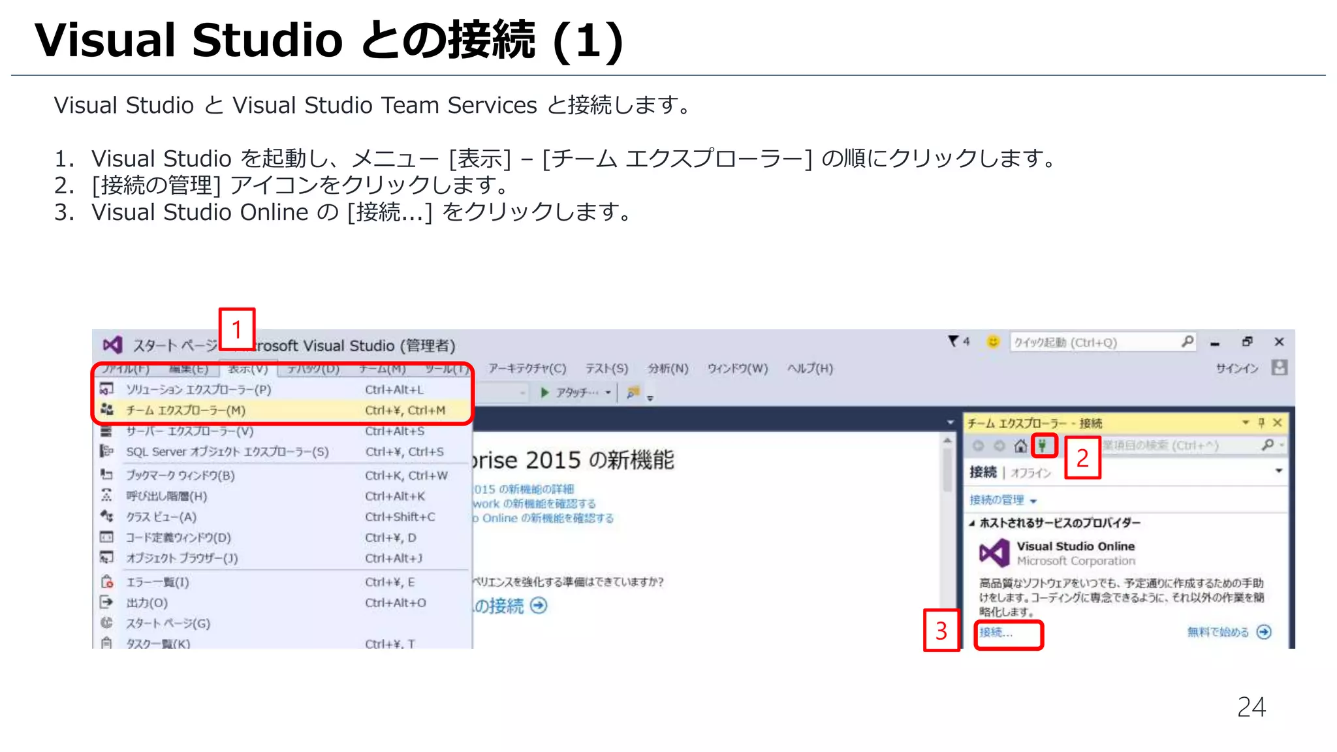Click the Team Explorer back arrow
Viewport: 1337px width, 752px height.
[978, 446]
